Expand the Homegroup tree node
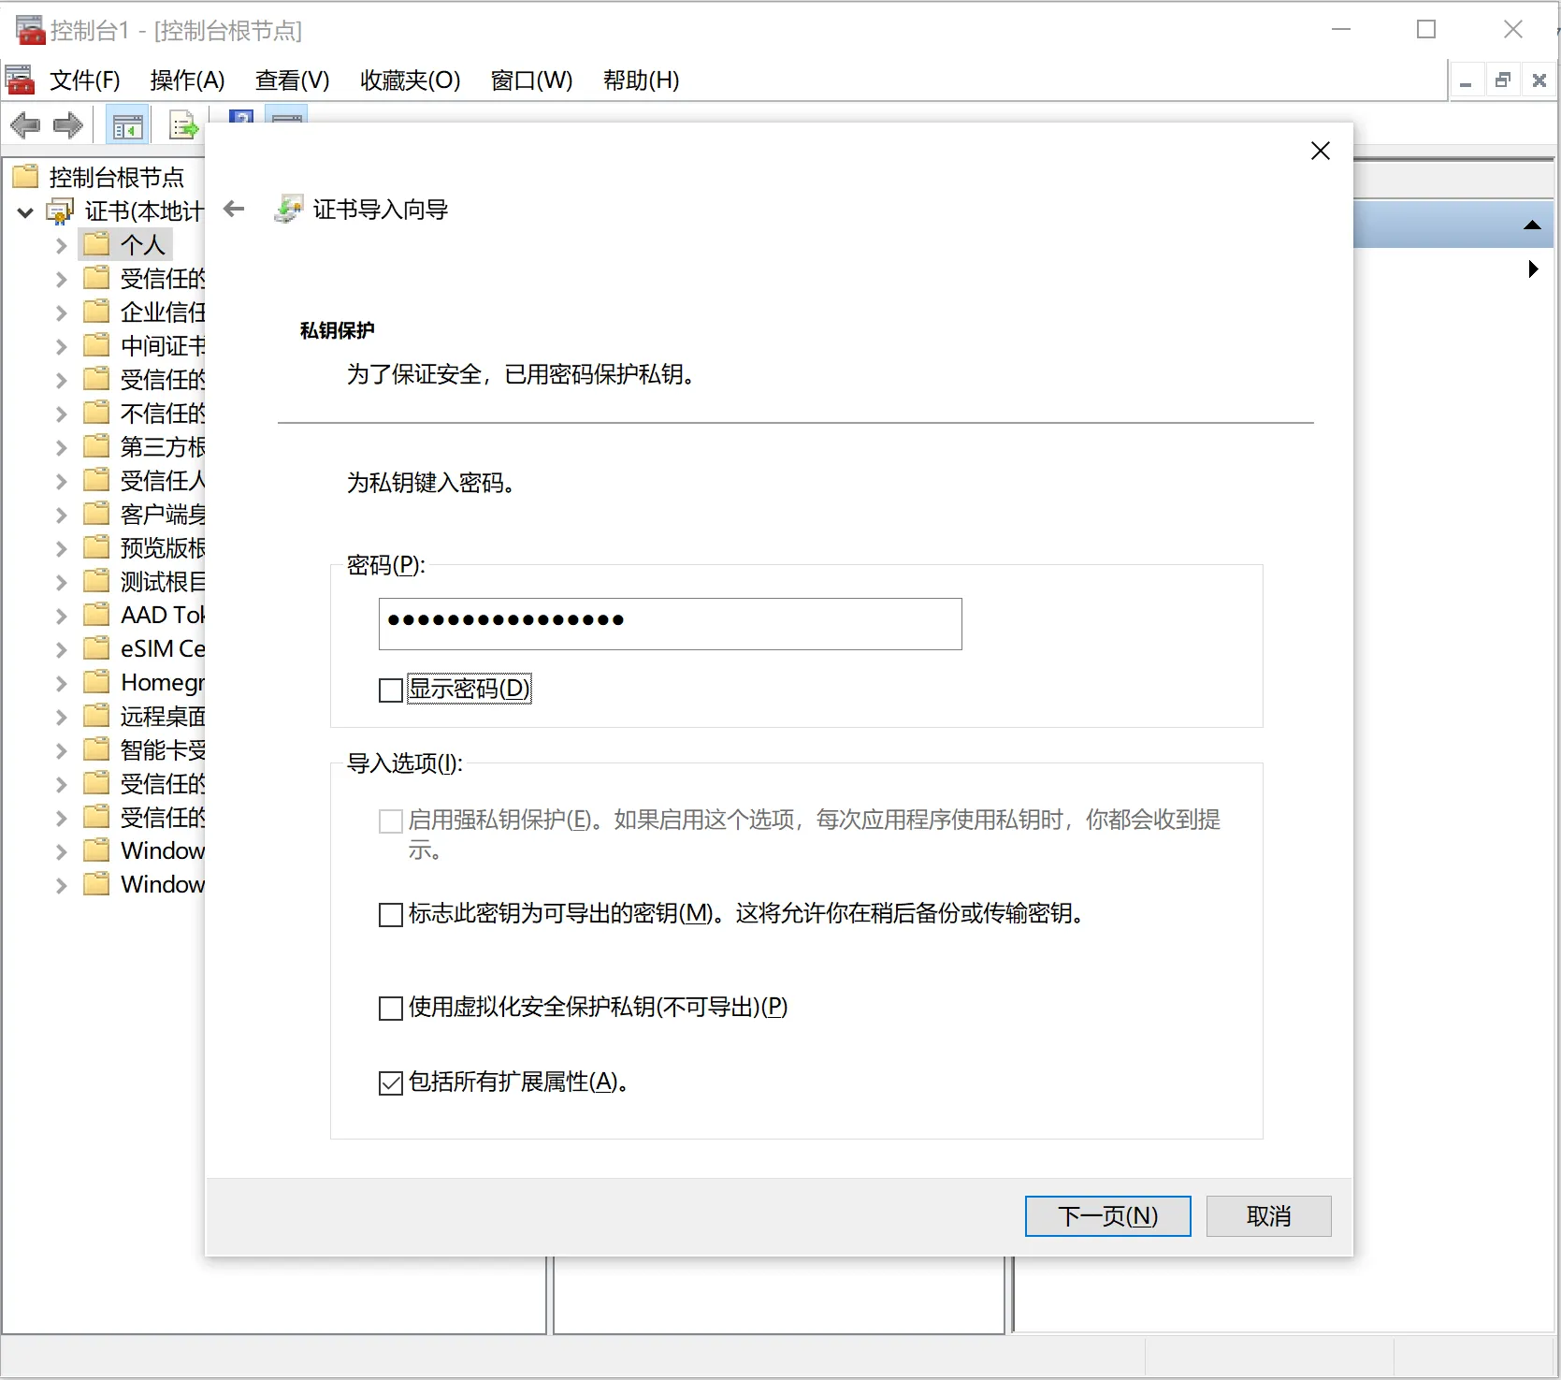Screen dimensions: 1561x1380 [x=61, y=684]
